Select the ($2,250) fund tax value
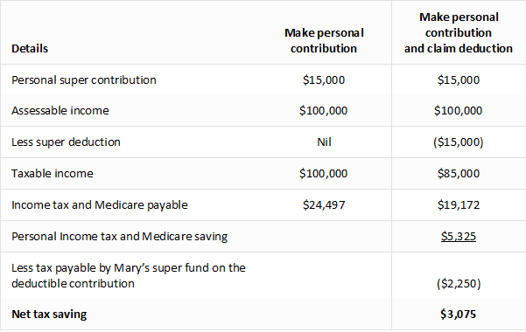The width and height of the screenshot is (526, 332). pyautogui.click(x=459, y=284)
